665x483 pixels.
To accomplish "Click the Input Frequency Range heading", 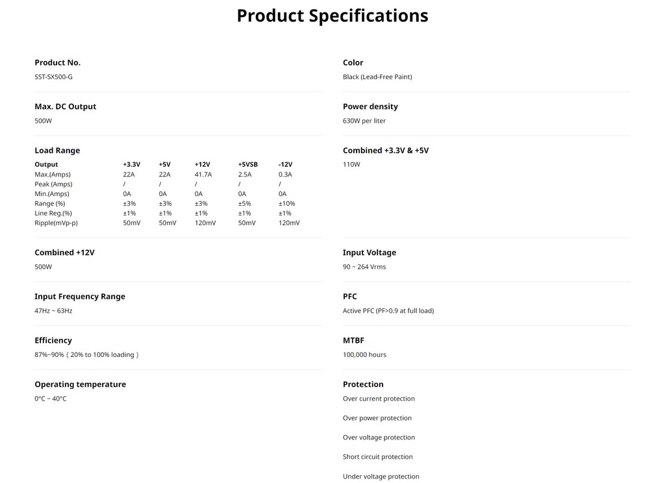I will point(80,297).
